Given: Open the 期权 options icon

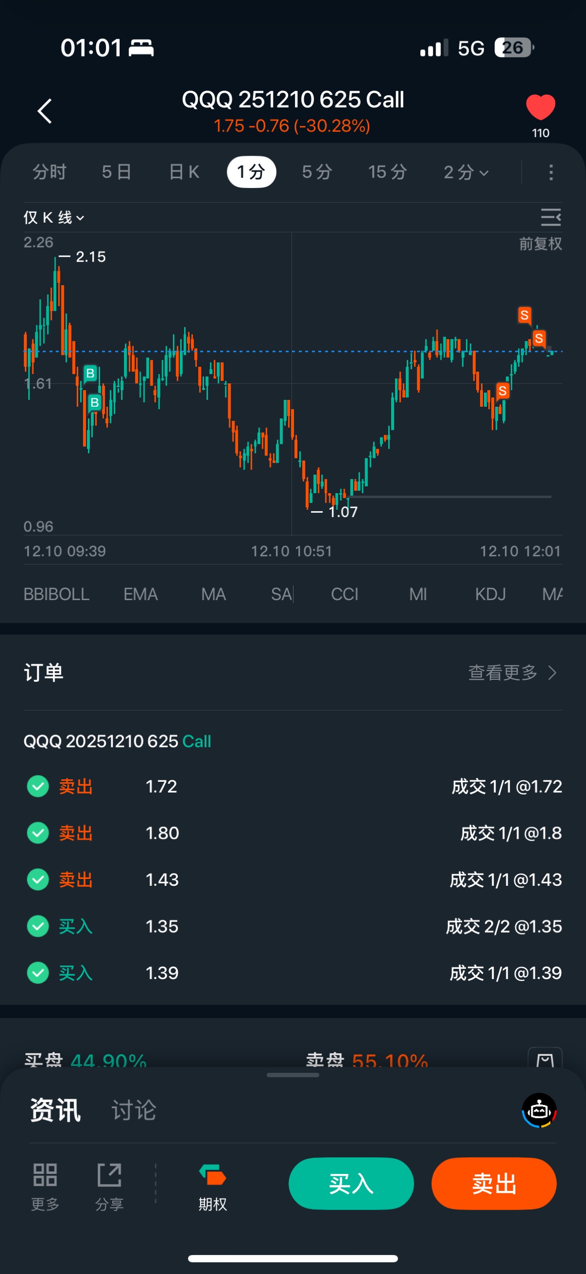Looking at the screenshot, I should (x=212, y=1175).
